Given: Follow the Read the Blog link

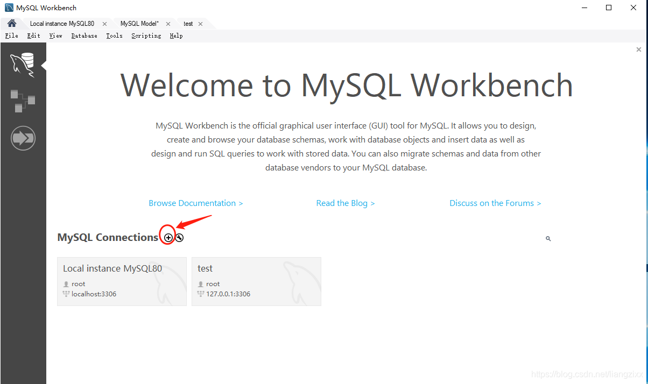Looking at the screenshot, I should pyautogui.click(x=346, y=203).
